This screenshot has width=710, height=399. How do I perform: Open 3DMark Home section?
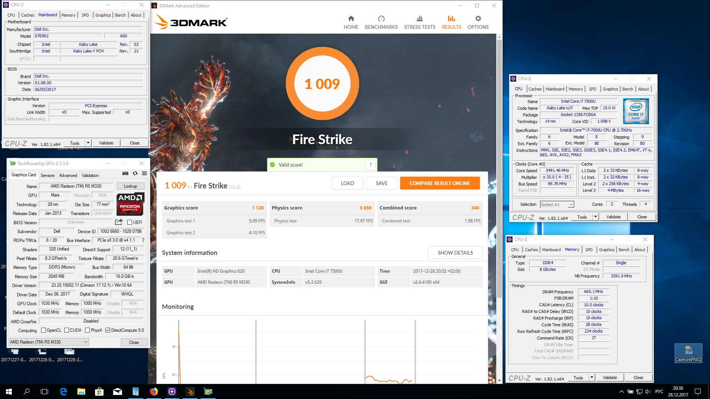[x=351, y=23]
